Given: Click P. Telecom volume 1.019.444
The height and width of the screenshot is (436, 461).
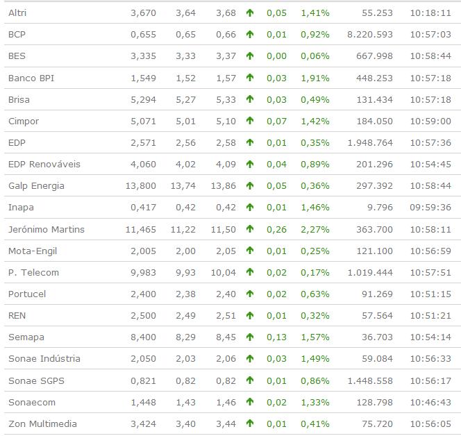Looking at the screenshot, I should tap(370, 273).
